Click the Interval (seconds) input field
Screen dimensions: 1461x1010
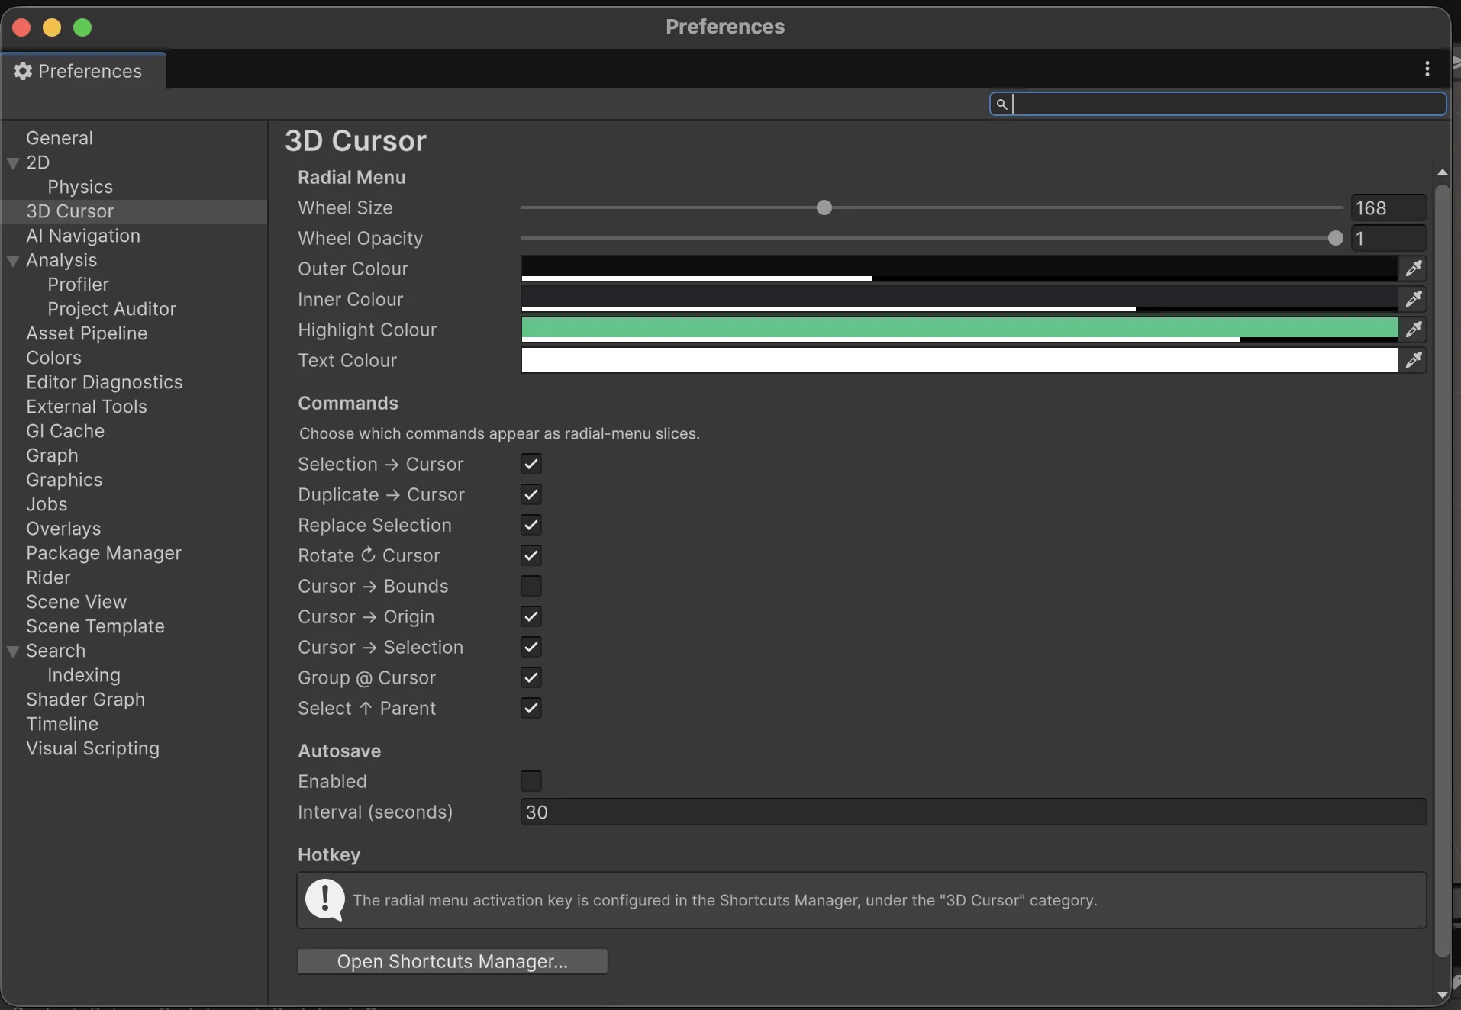[973, 812]
